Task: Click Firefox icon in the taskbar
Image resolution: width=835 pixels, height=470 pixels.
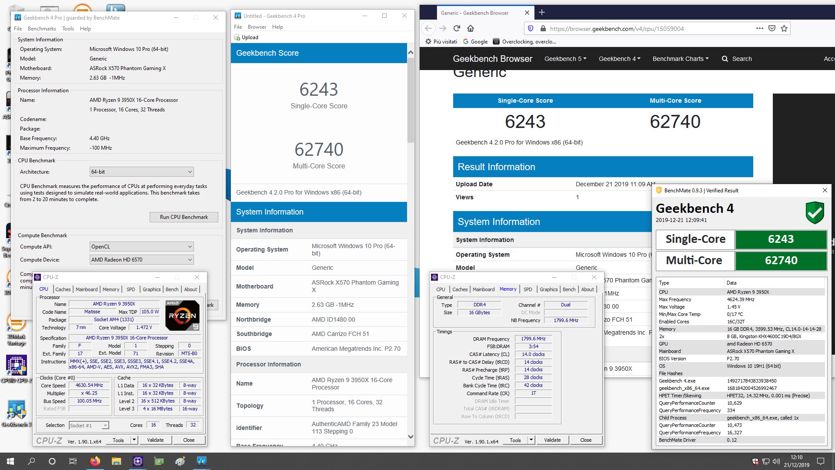Action: 95,461
